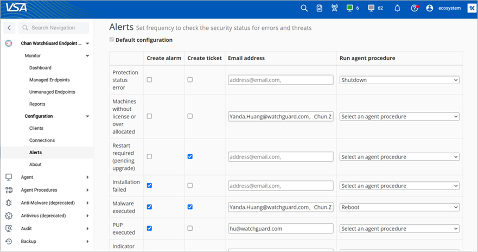This screenshot has height=252, width=478.
Task: Toggle Create ticket for Protection status error
Action: pos(190,80)
